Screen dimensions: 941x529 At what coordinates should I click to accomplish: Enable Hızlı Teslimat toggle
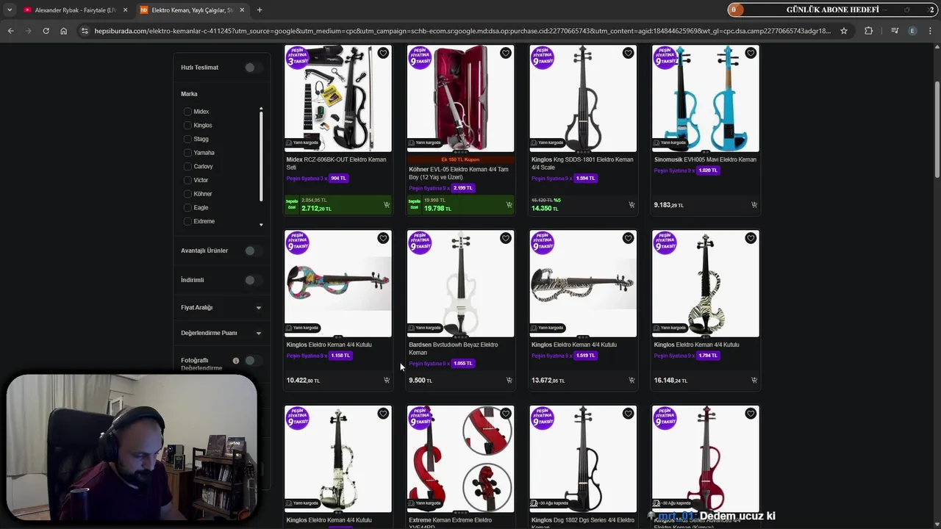coord(253,68)
